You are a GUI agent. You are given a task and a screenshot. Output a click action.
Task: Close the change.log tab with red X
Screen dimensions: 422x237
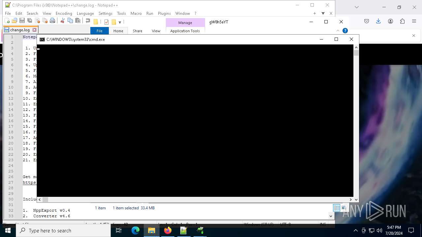pos(34,30)
